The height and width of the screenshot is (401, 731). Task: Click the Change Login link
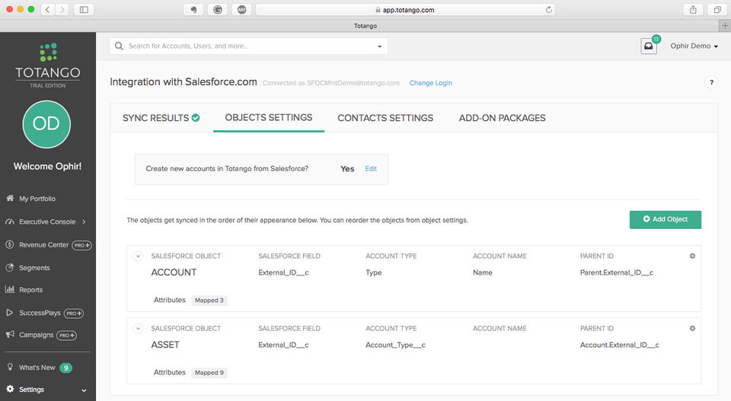click(430, 83)
